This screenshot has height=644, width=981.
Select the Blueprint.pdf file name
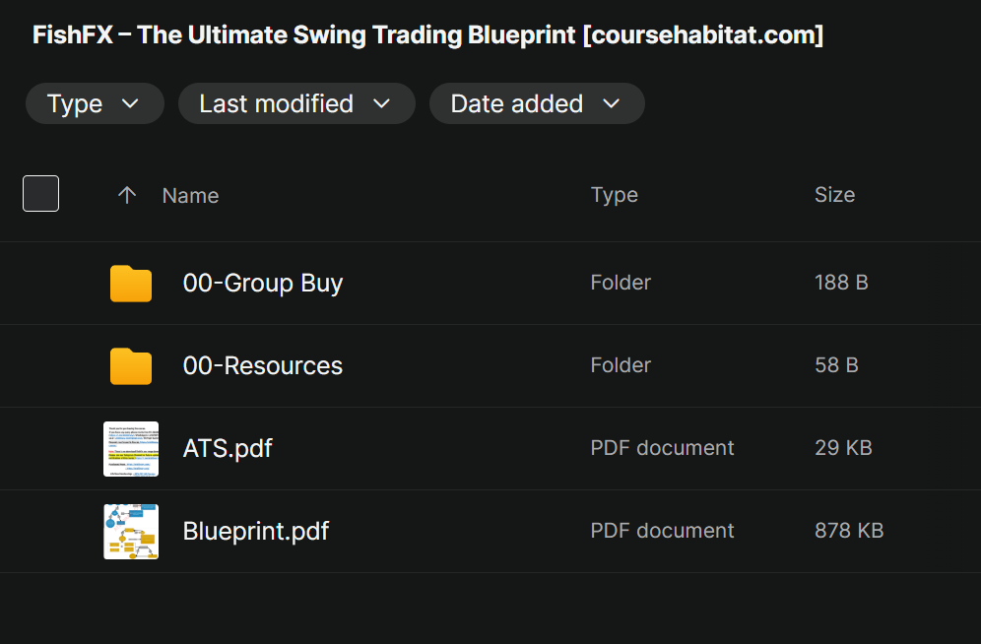(x=255, y=532)
